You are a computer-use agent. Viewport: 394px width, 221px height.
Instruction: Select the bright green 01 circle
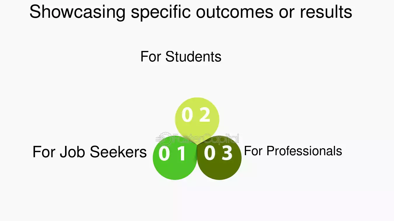[x=175, y=158]
